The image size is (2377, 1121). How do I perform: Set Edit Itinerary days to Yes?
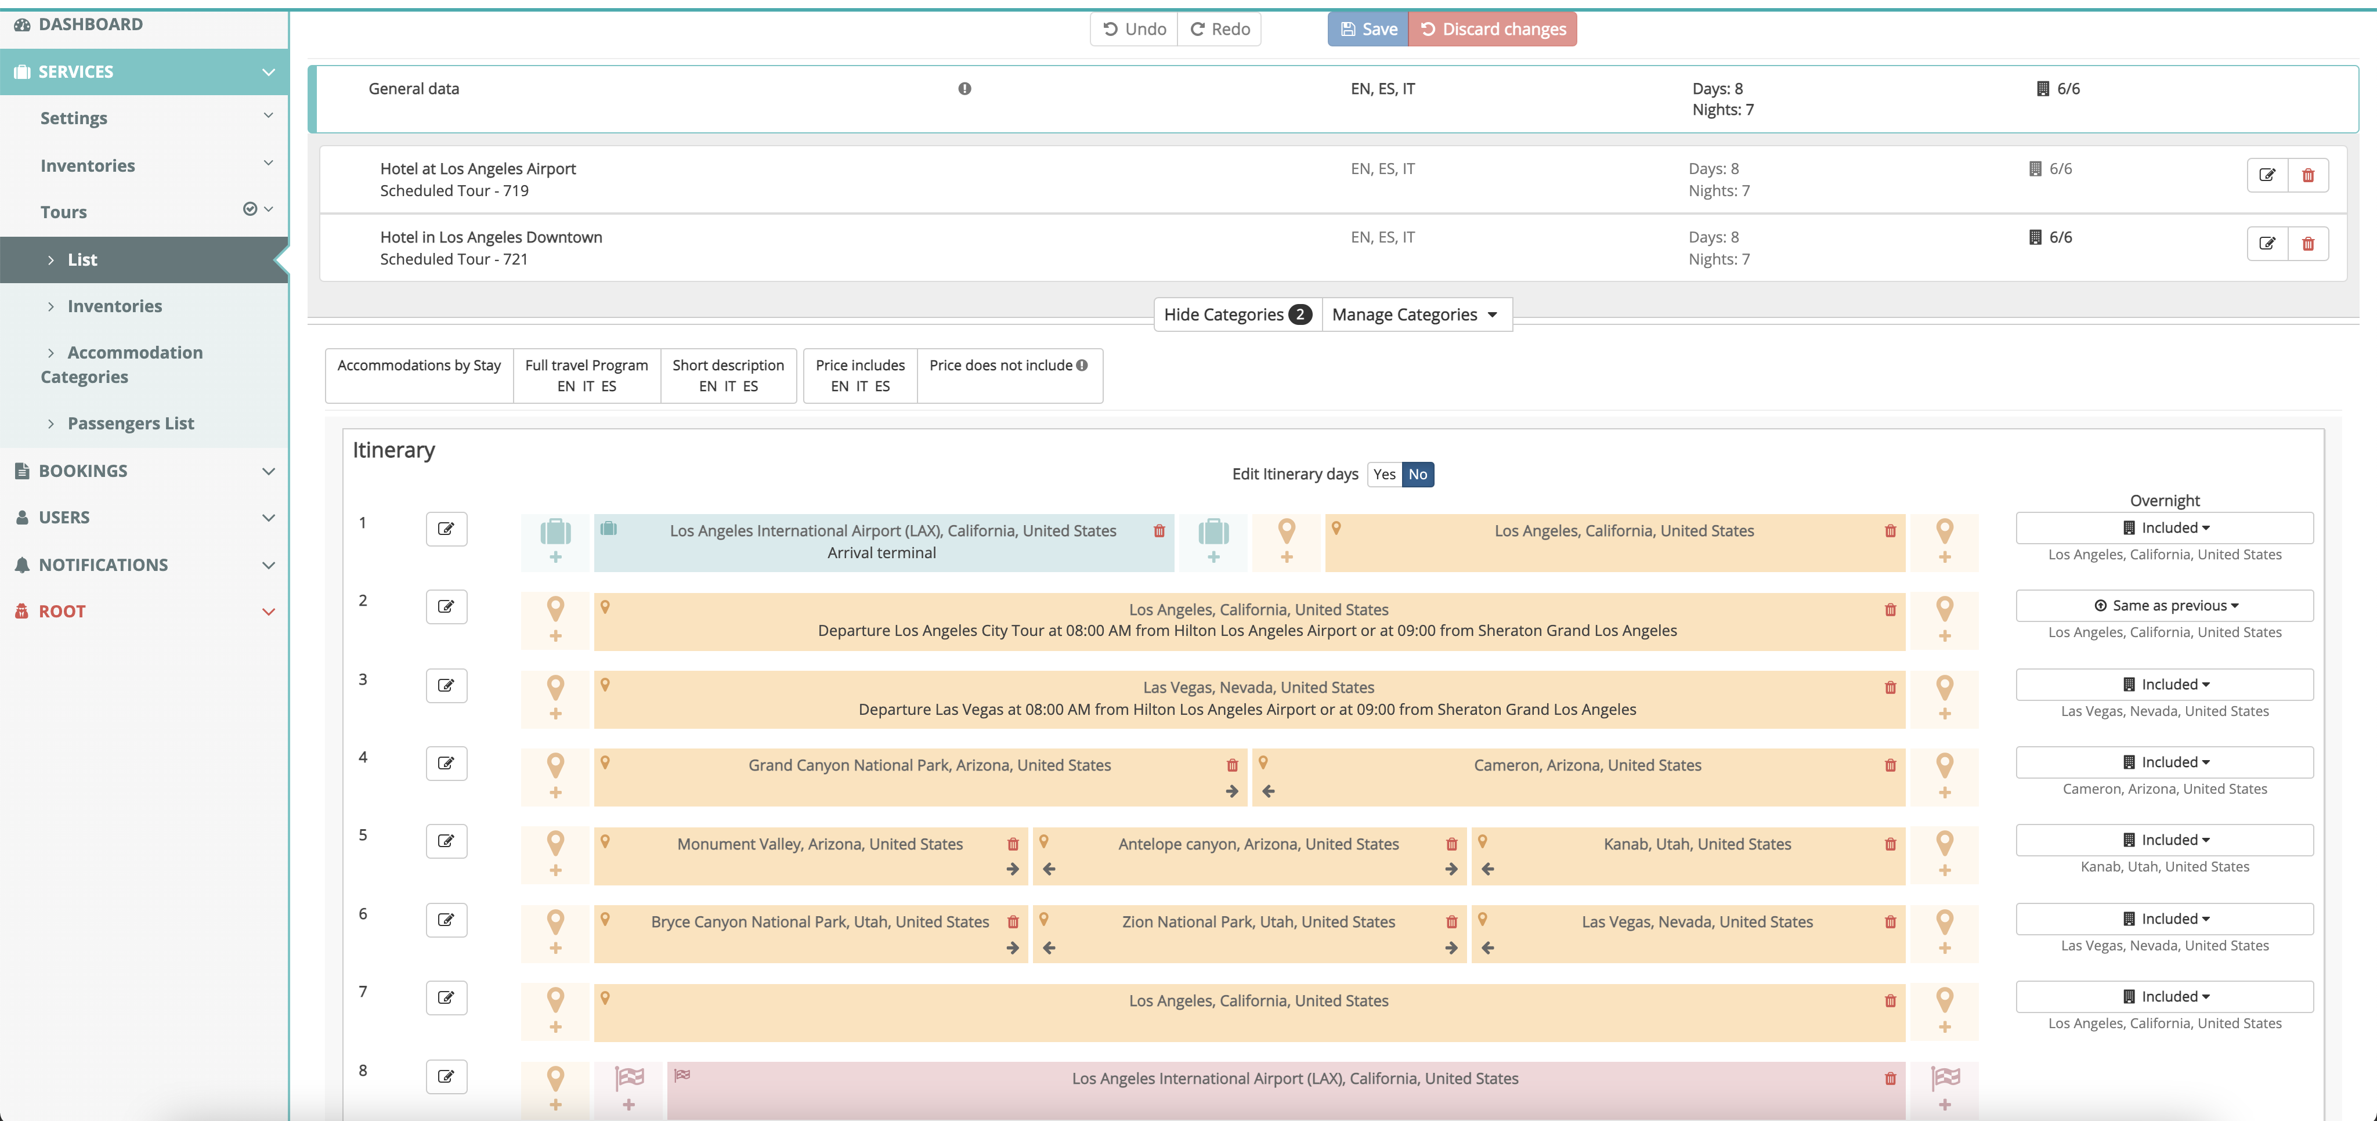[x=1383, y=473]
